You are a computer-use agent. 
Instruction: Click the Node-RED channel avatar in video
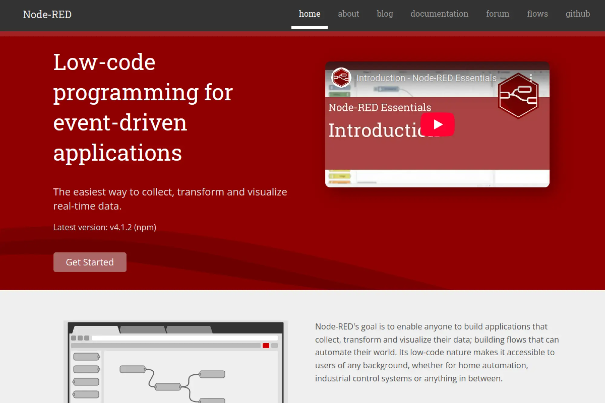341,78
